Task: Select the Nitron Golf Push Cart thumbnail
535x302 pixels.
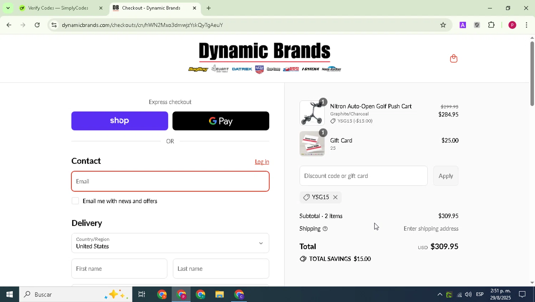Action: (312, 113)
